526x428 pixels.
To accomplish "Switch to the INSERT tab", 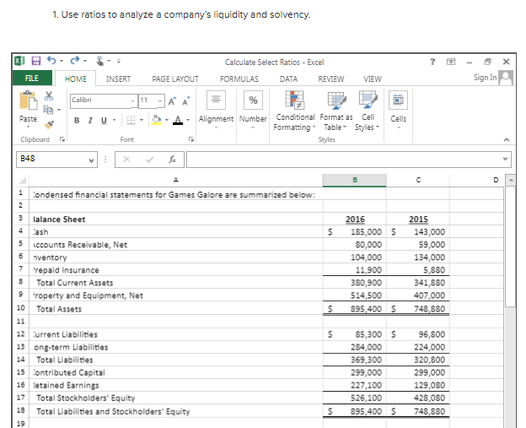I will coord(118,79).
